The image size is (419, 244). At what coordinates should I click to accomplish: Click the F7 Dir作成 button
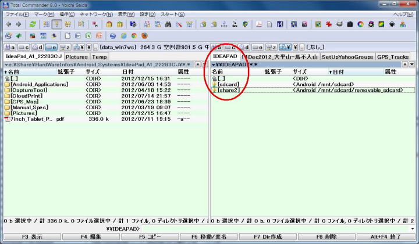tap(268, 237)
